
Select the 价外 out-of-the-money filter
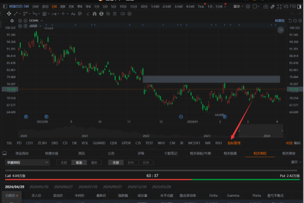[x=146, y=162]
